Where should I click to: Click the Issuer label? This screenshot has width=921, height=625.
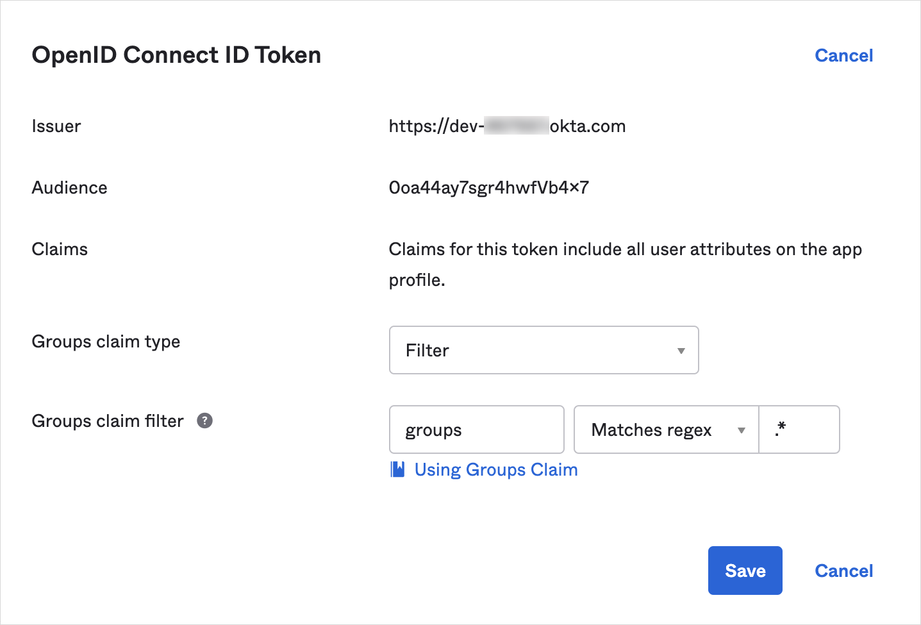point(56,126)
